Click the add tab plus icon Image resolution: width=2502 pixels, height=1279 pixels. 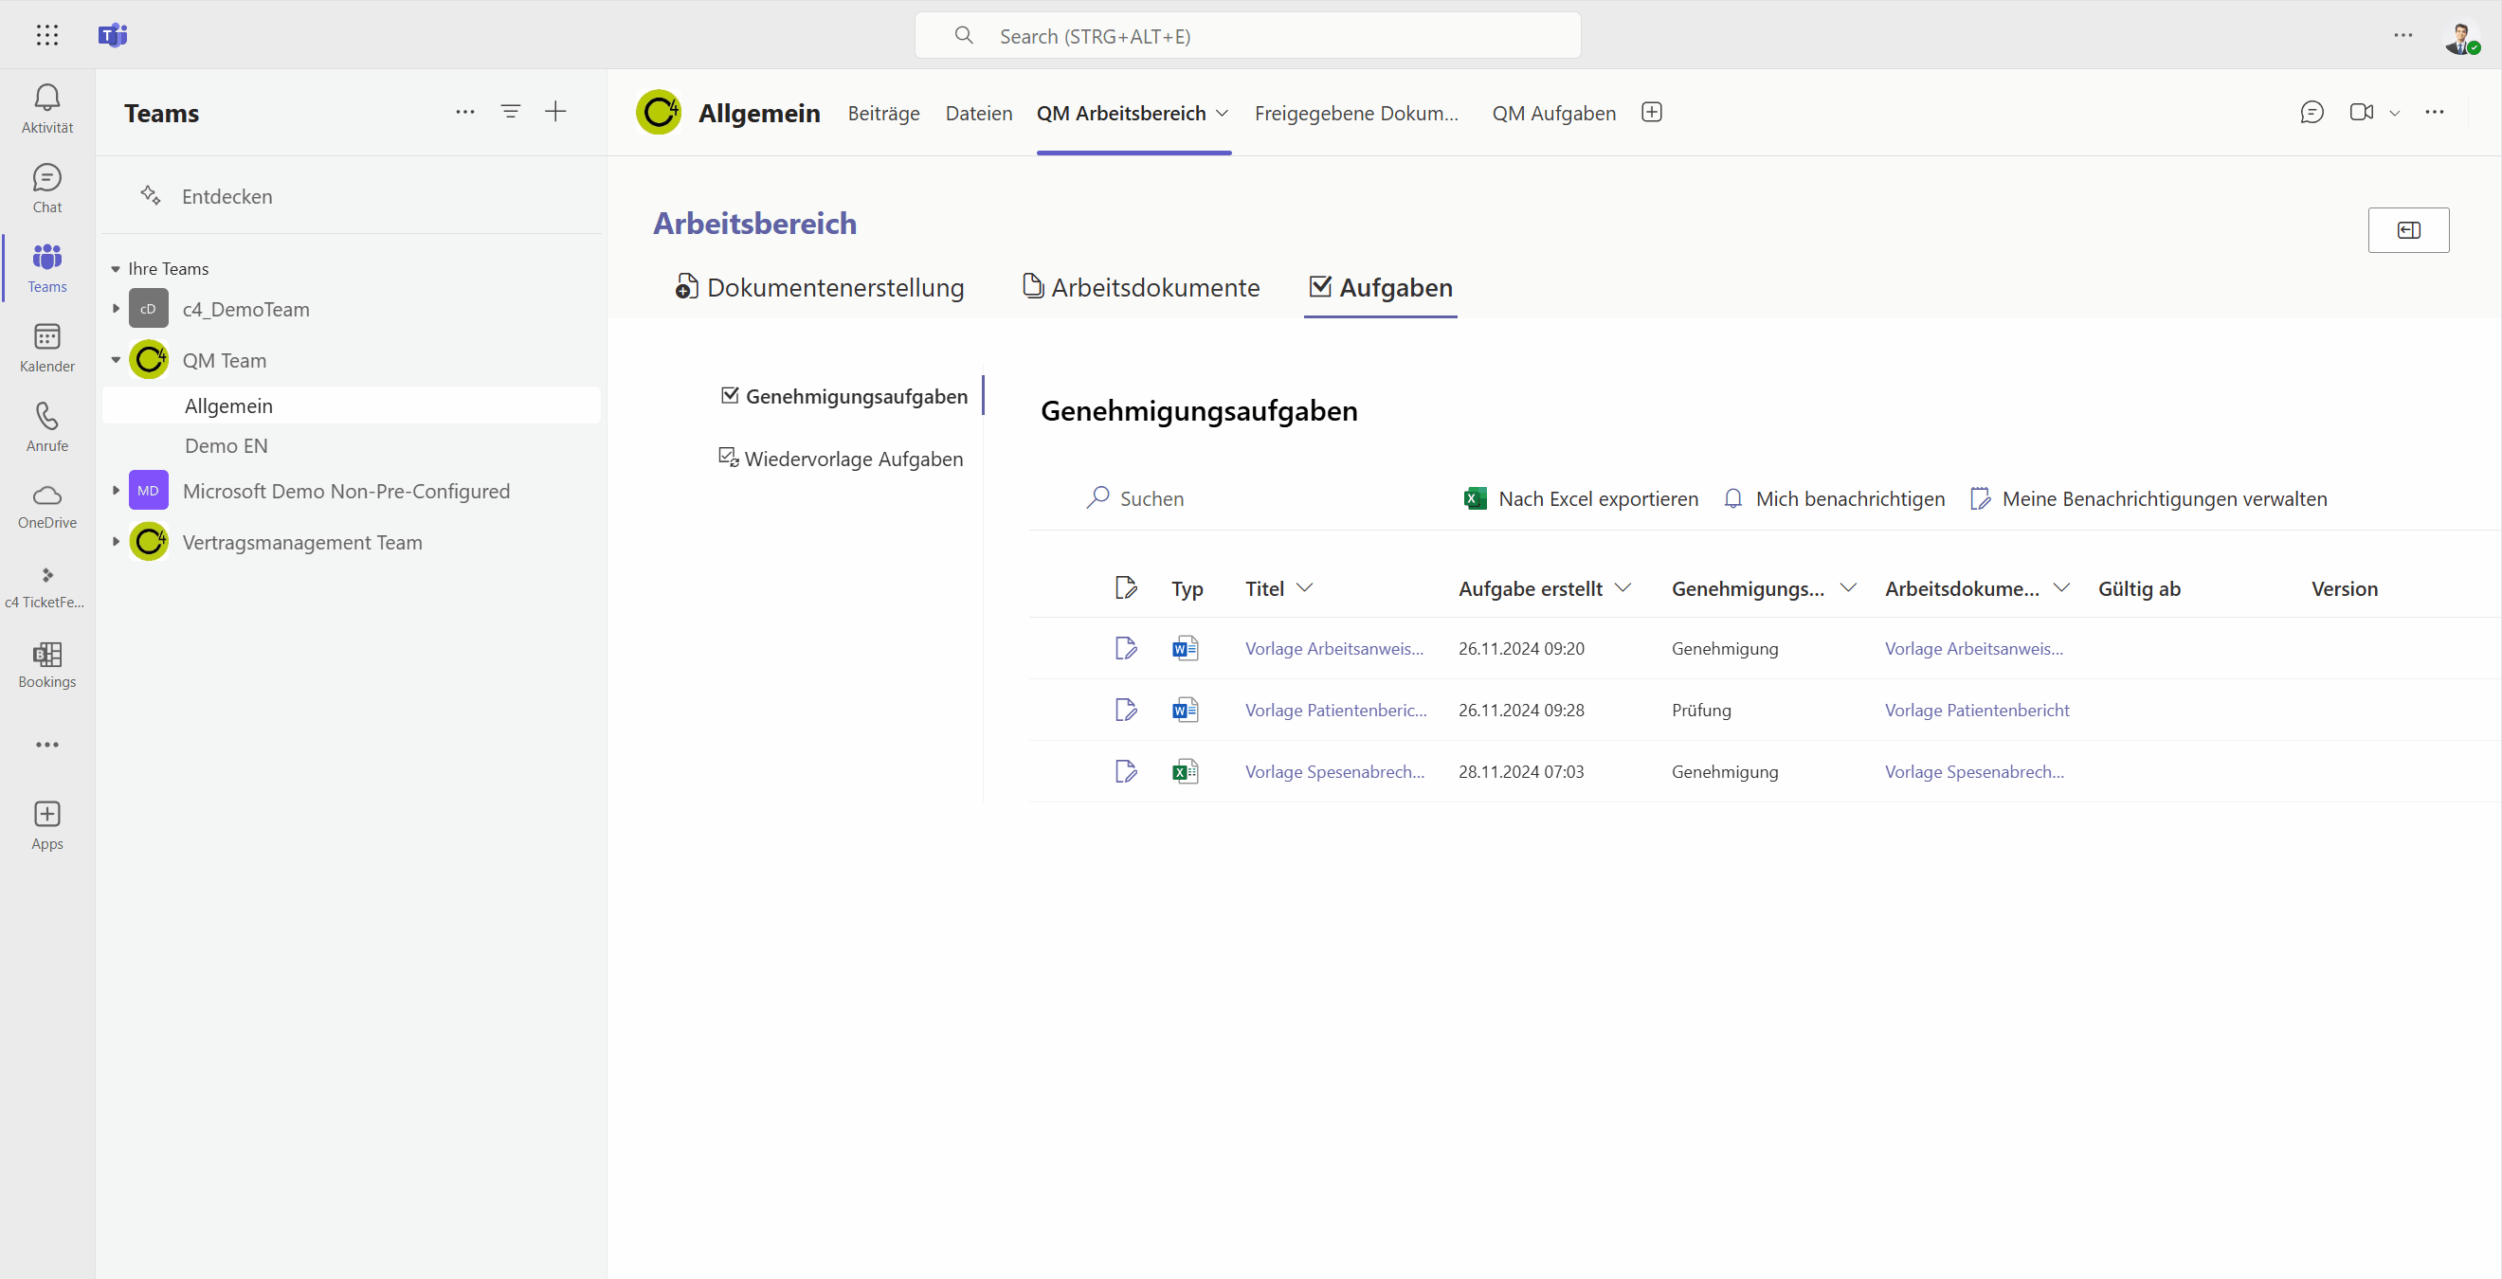(x=1651, y=113)
